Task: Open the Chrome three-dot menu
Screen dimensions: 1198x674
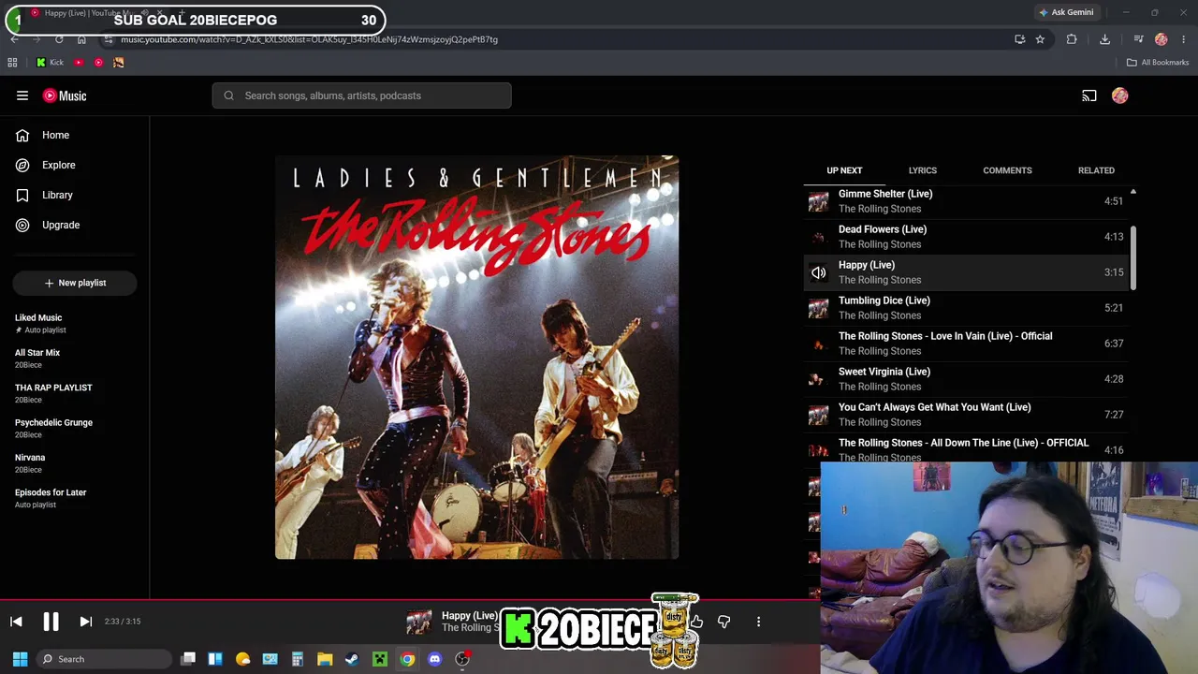Action: coord(1184,39)
